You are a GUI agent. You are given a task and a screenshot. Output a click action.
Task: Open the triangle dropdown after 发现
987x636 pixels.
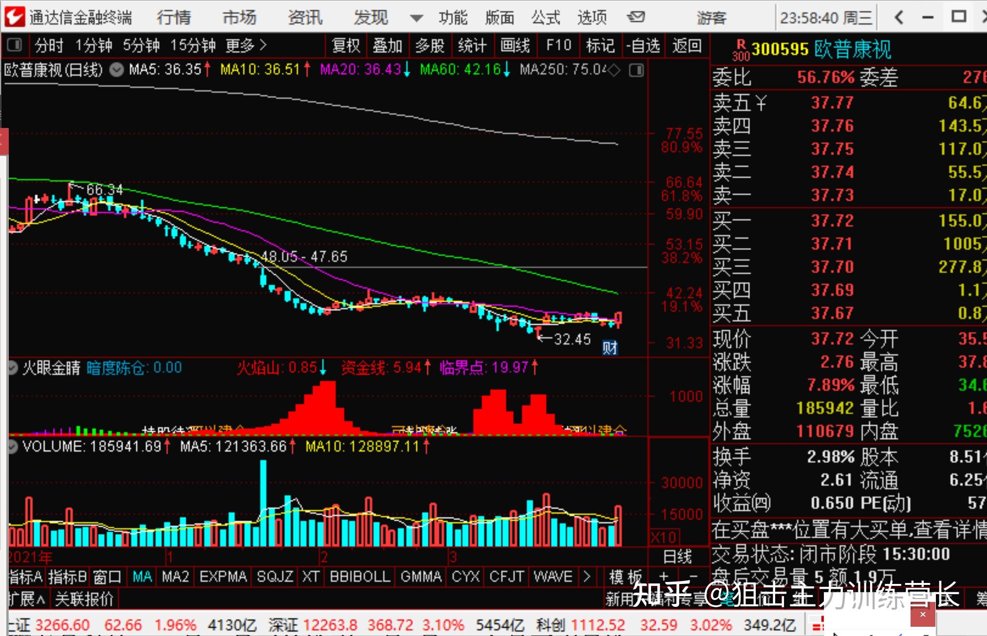[x=416, y=18]
